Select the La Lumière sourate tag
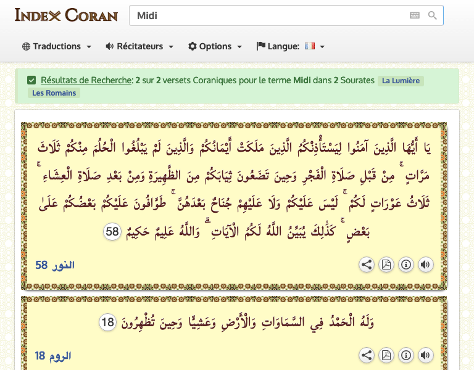The image size is (474, 370). 401,81
